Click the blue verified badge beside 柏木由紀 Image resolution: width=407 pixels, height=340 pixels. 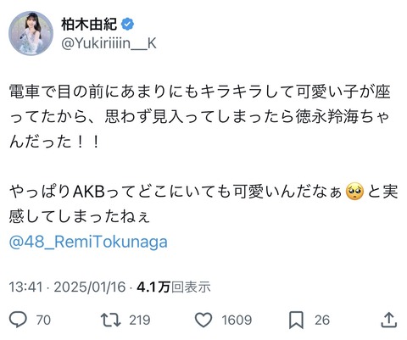coord(128,25)
